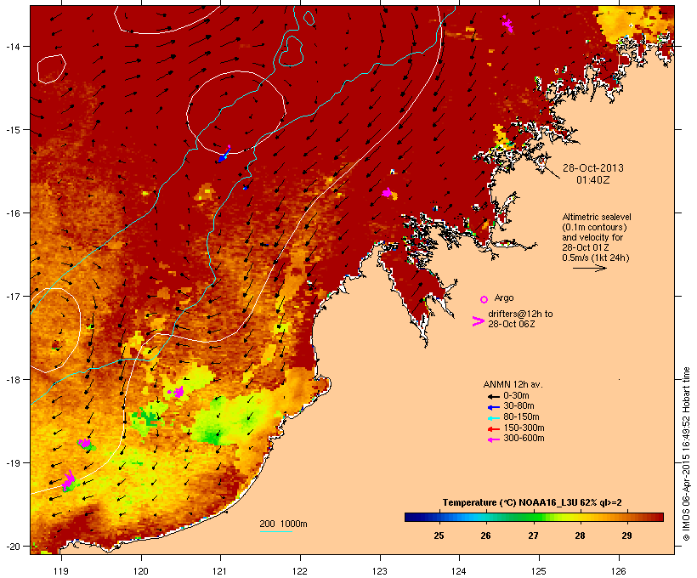Click the magenta drifters chevron symbol

[478, 321]
